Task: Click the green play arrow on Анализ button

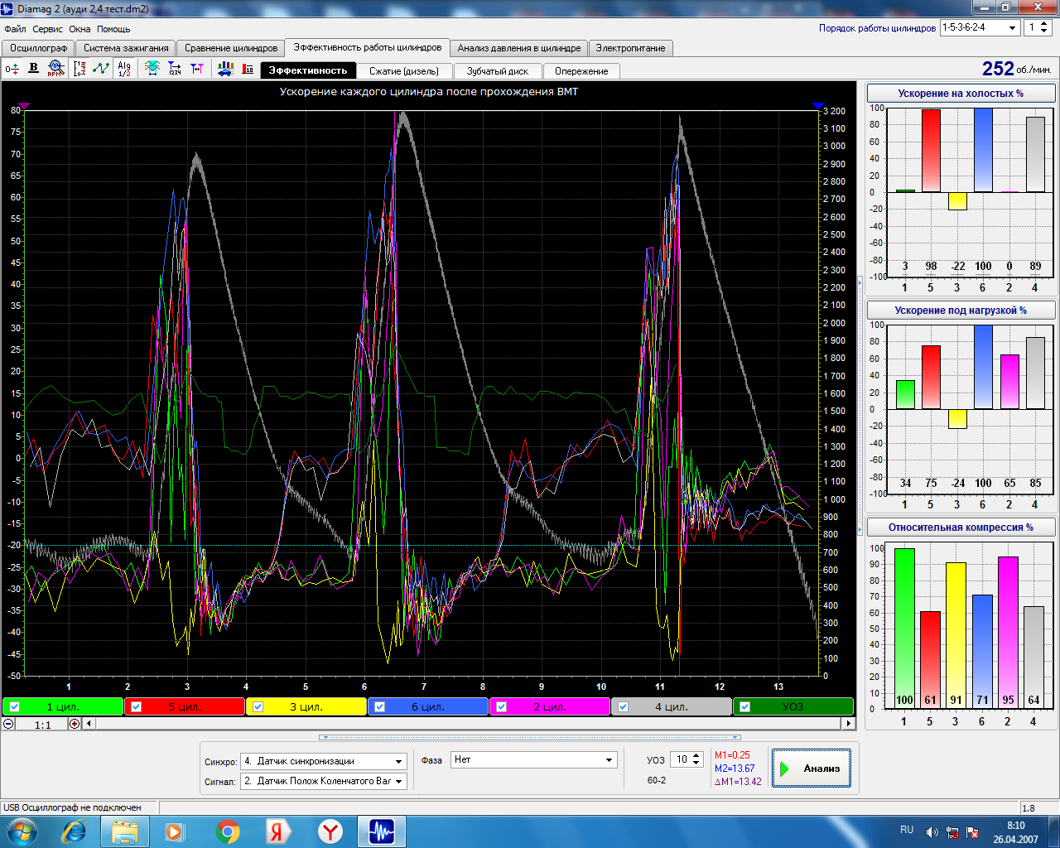Action: pos(784,768)
